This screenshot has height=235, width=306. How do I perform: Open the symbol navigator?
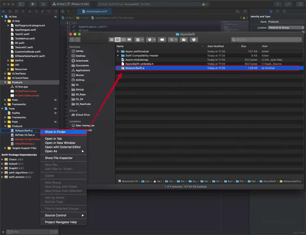point(17,12)
